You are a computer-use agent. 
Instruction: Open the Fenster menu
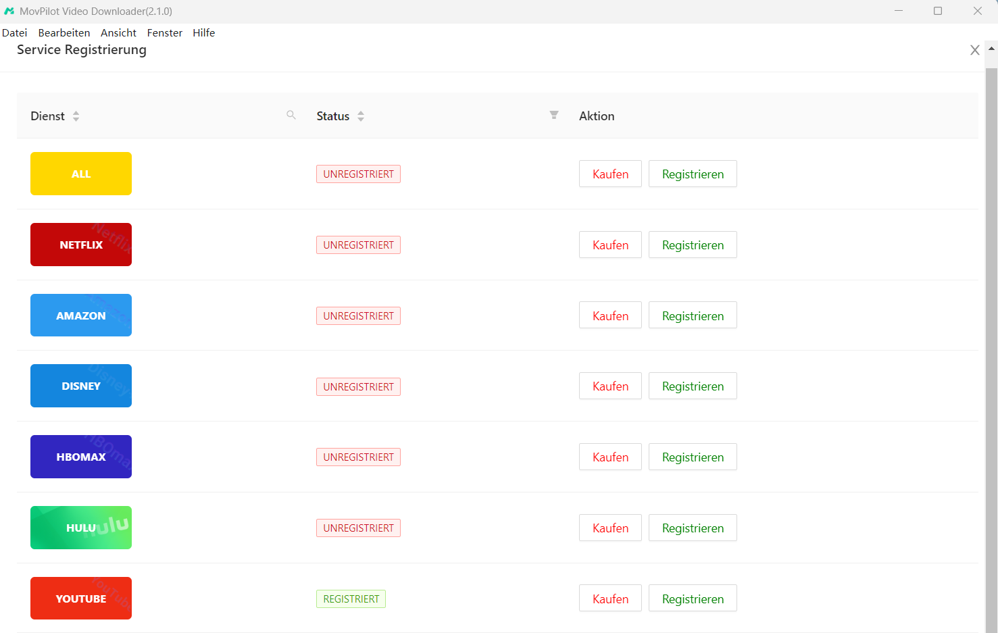pos(165,32)
